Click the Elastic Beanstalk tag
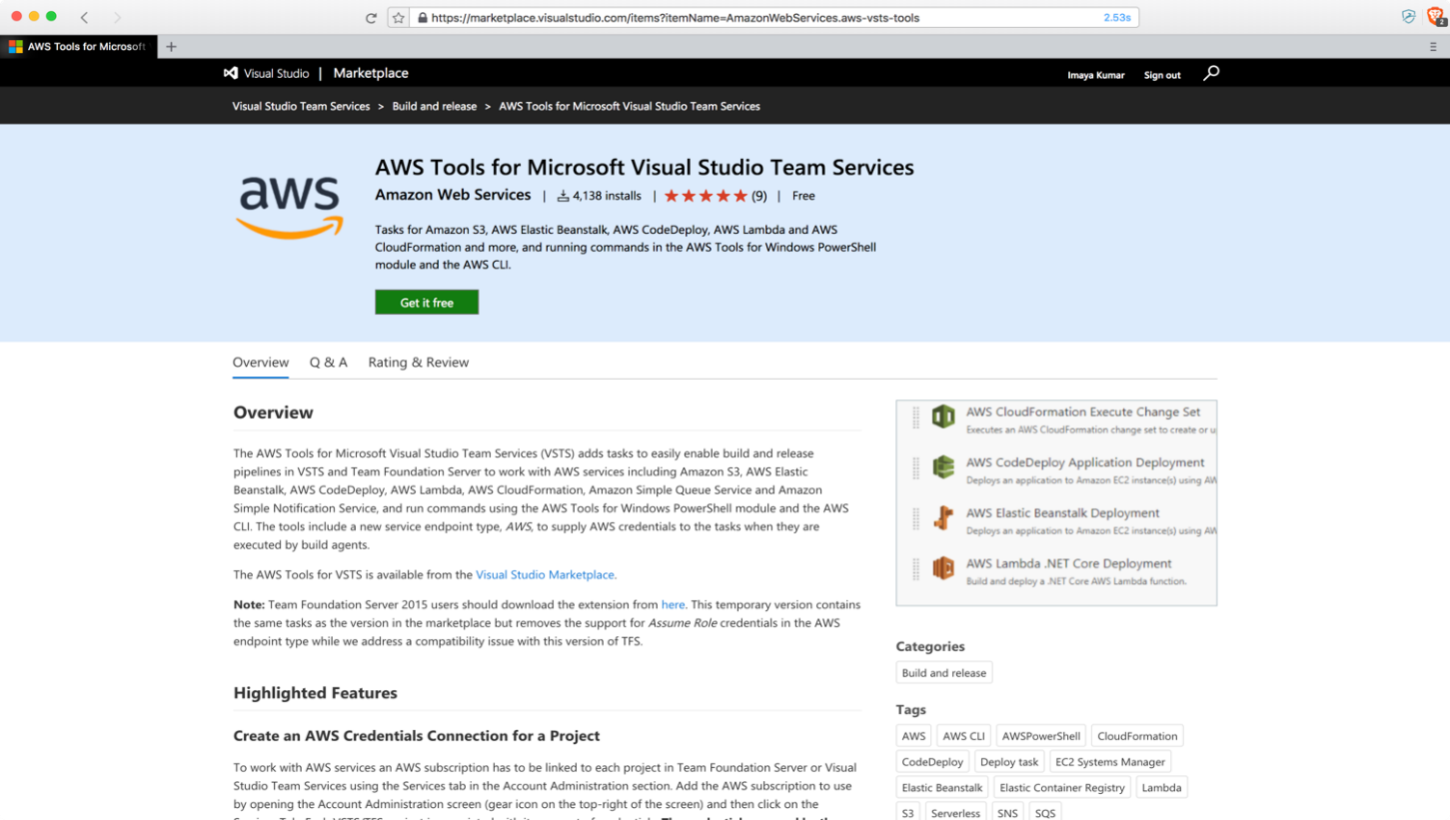This screenshot has width=1450, height=820. (x=942, y=788)
